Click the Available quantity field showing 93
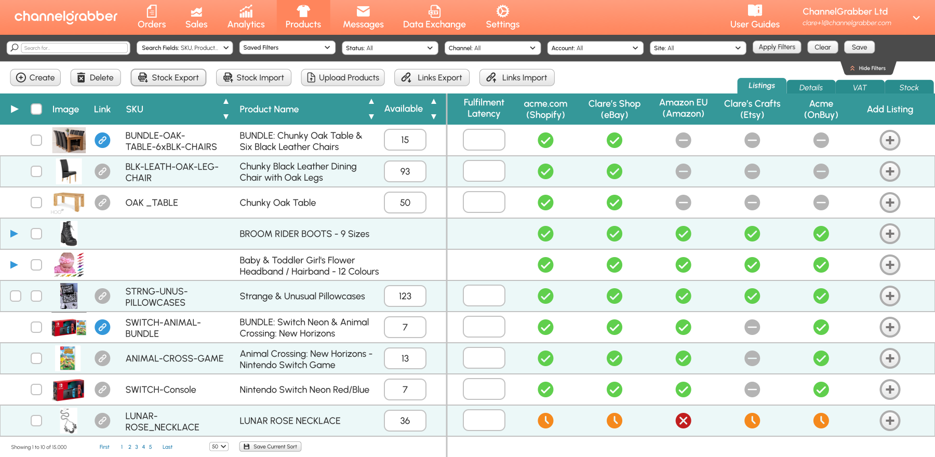The image size is (935, 457). pos(405,171)
